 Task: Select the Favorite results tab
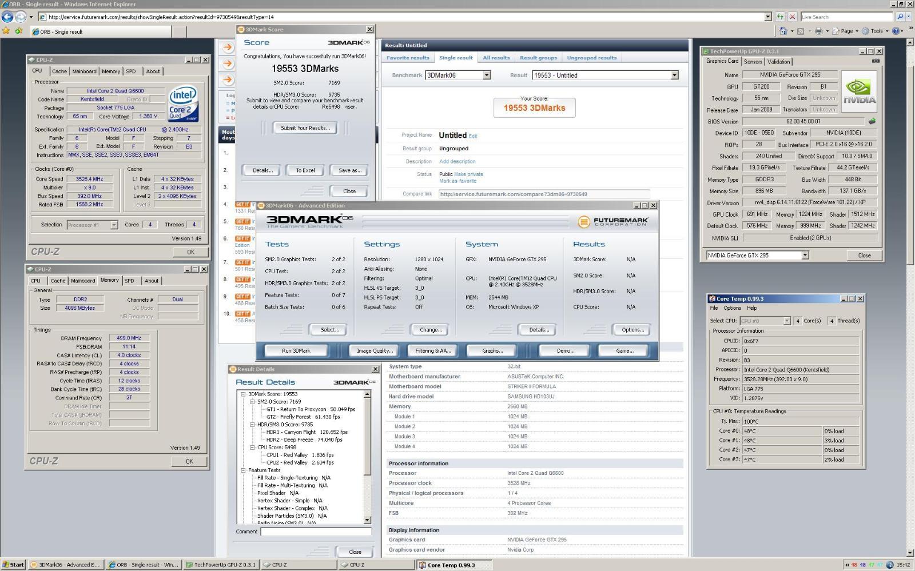click(408, 58)
